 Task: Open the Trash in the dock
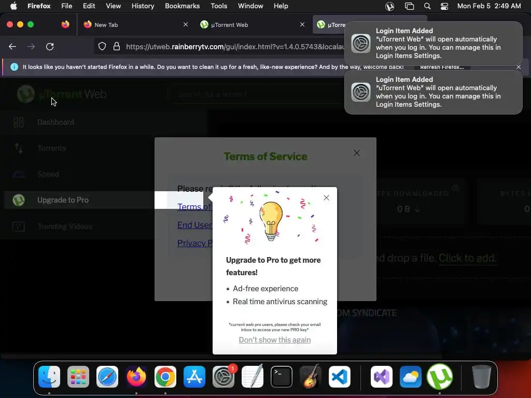tap(482, 376)
